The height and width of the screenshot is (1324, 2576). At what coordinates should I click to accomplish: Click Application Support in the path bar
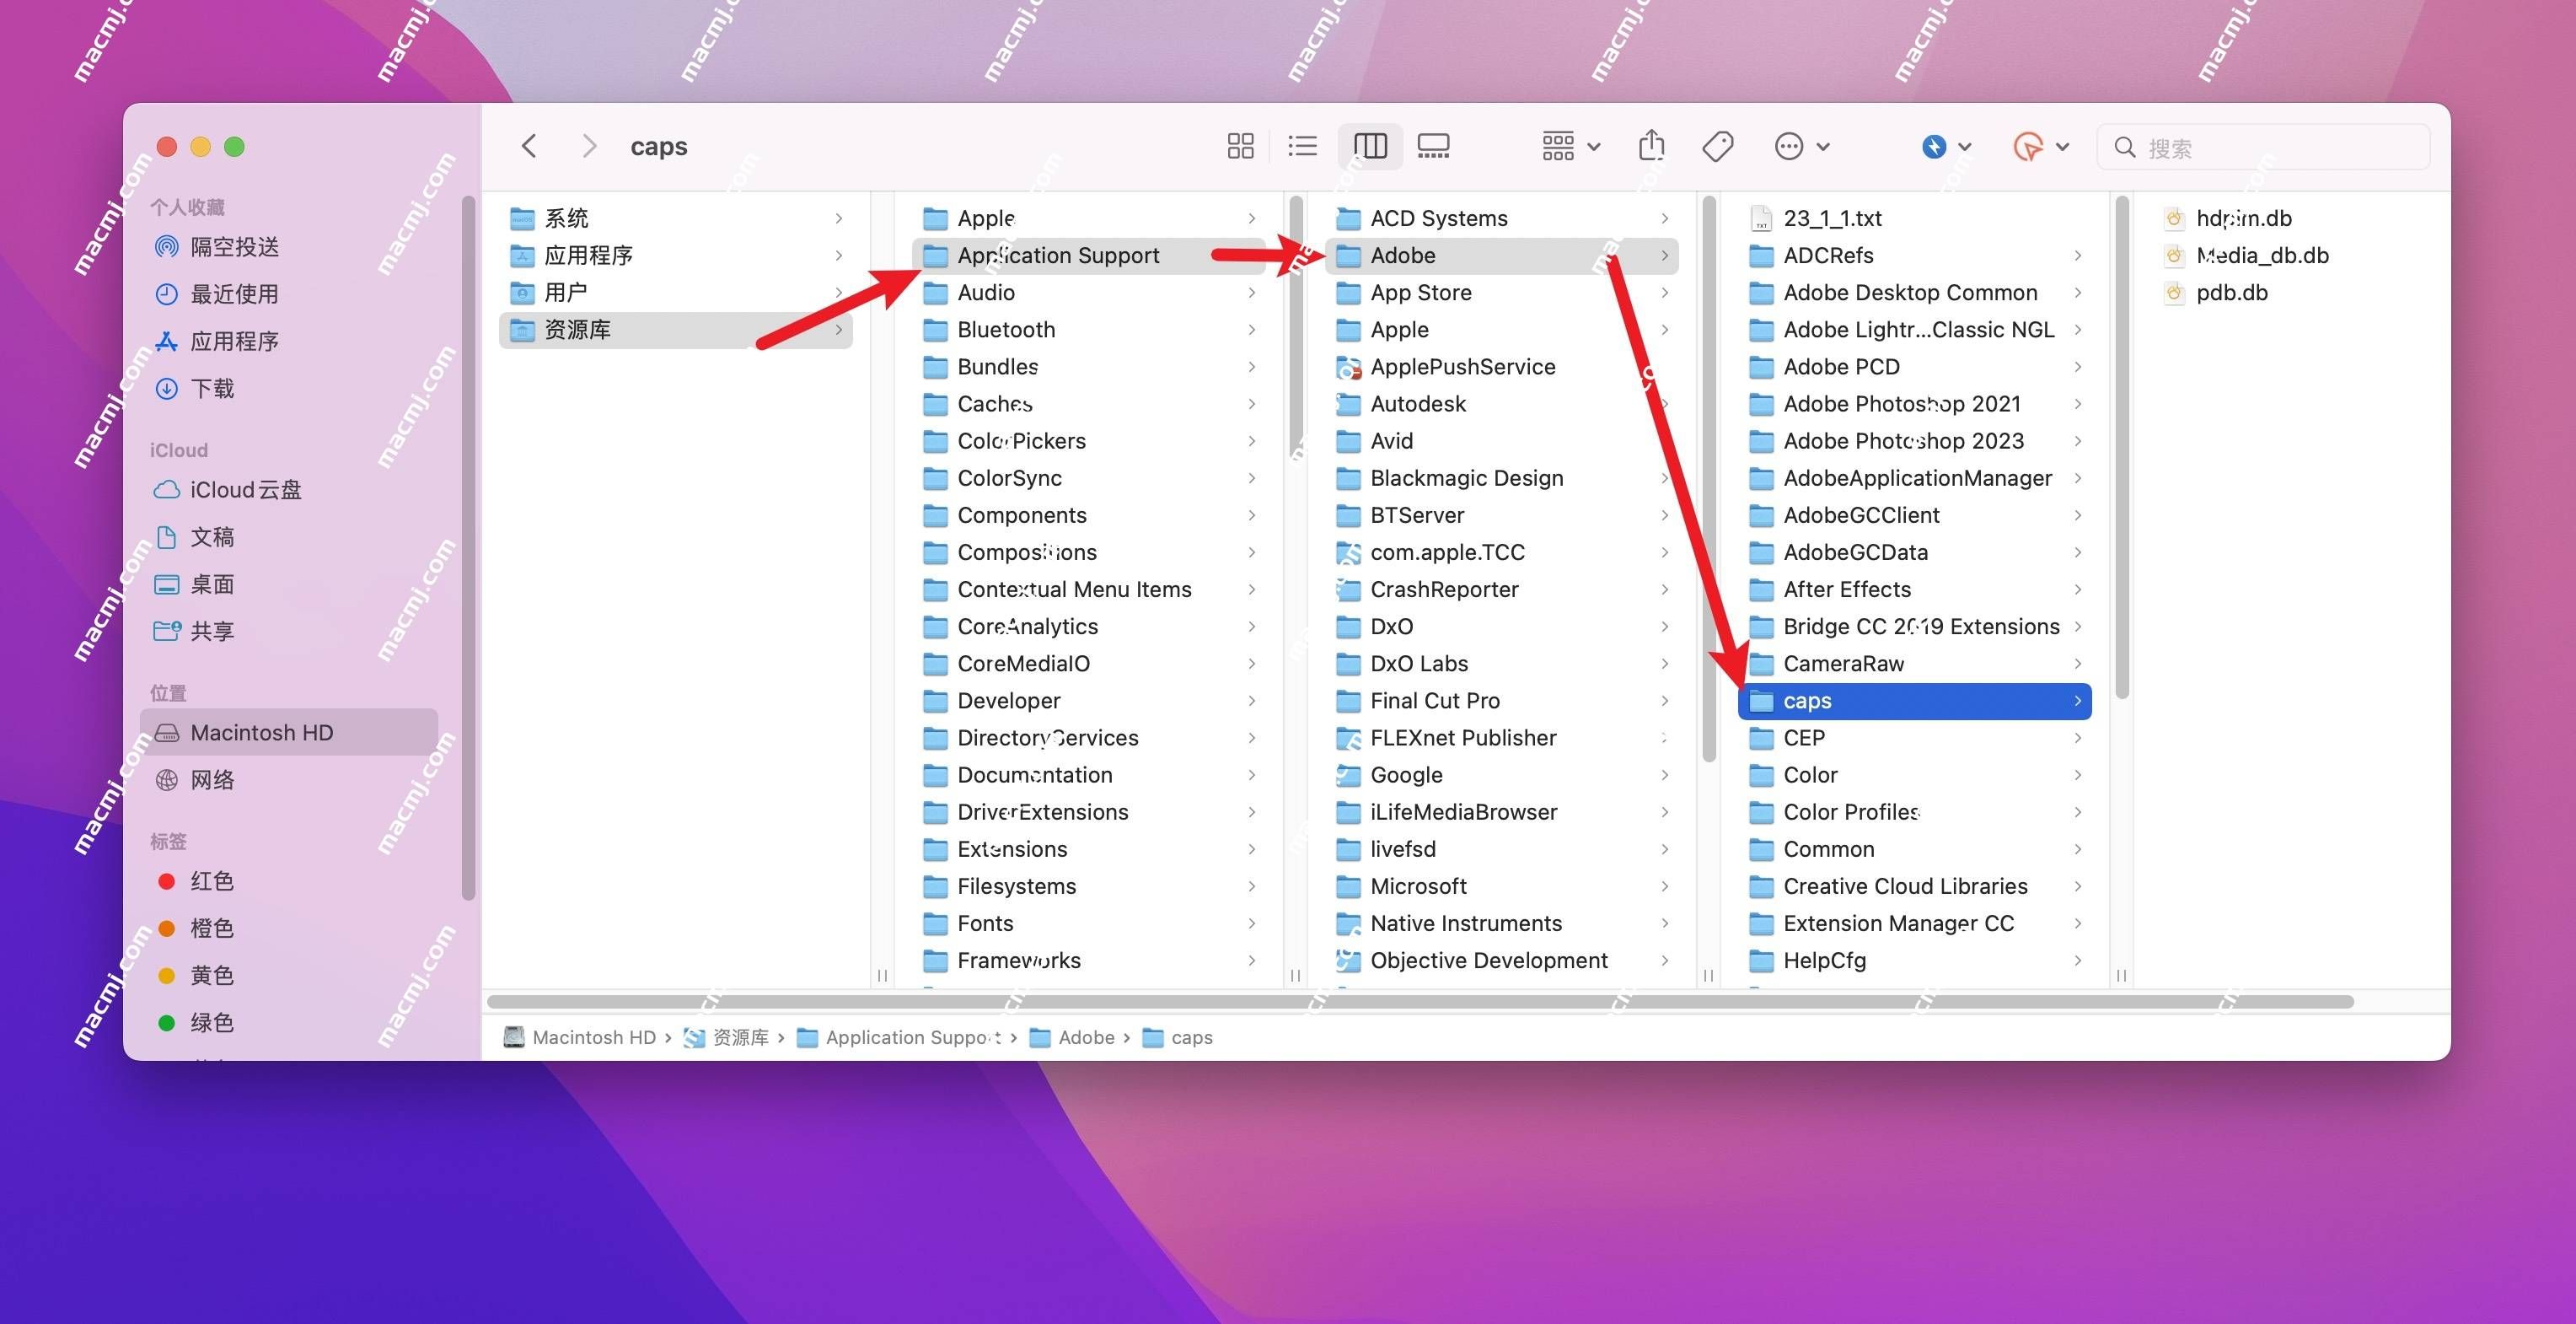click(899, 1036)
